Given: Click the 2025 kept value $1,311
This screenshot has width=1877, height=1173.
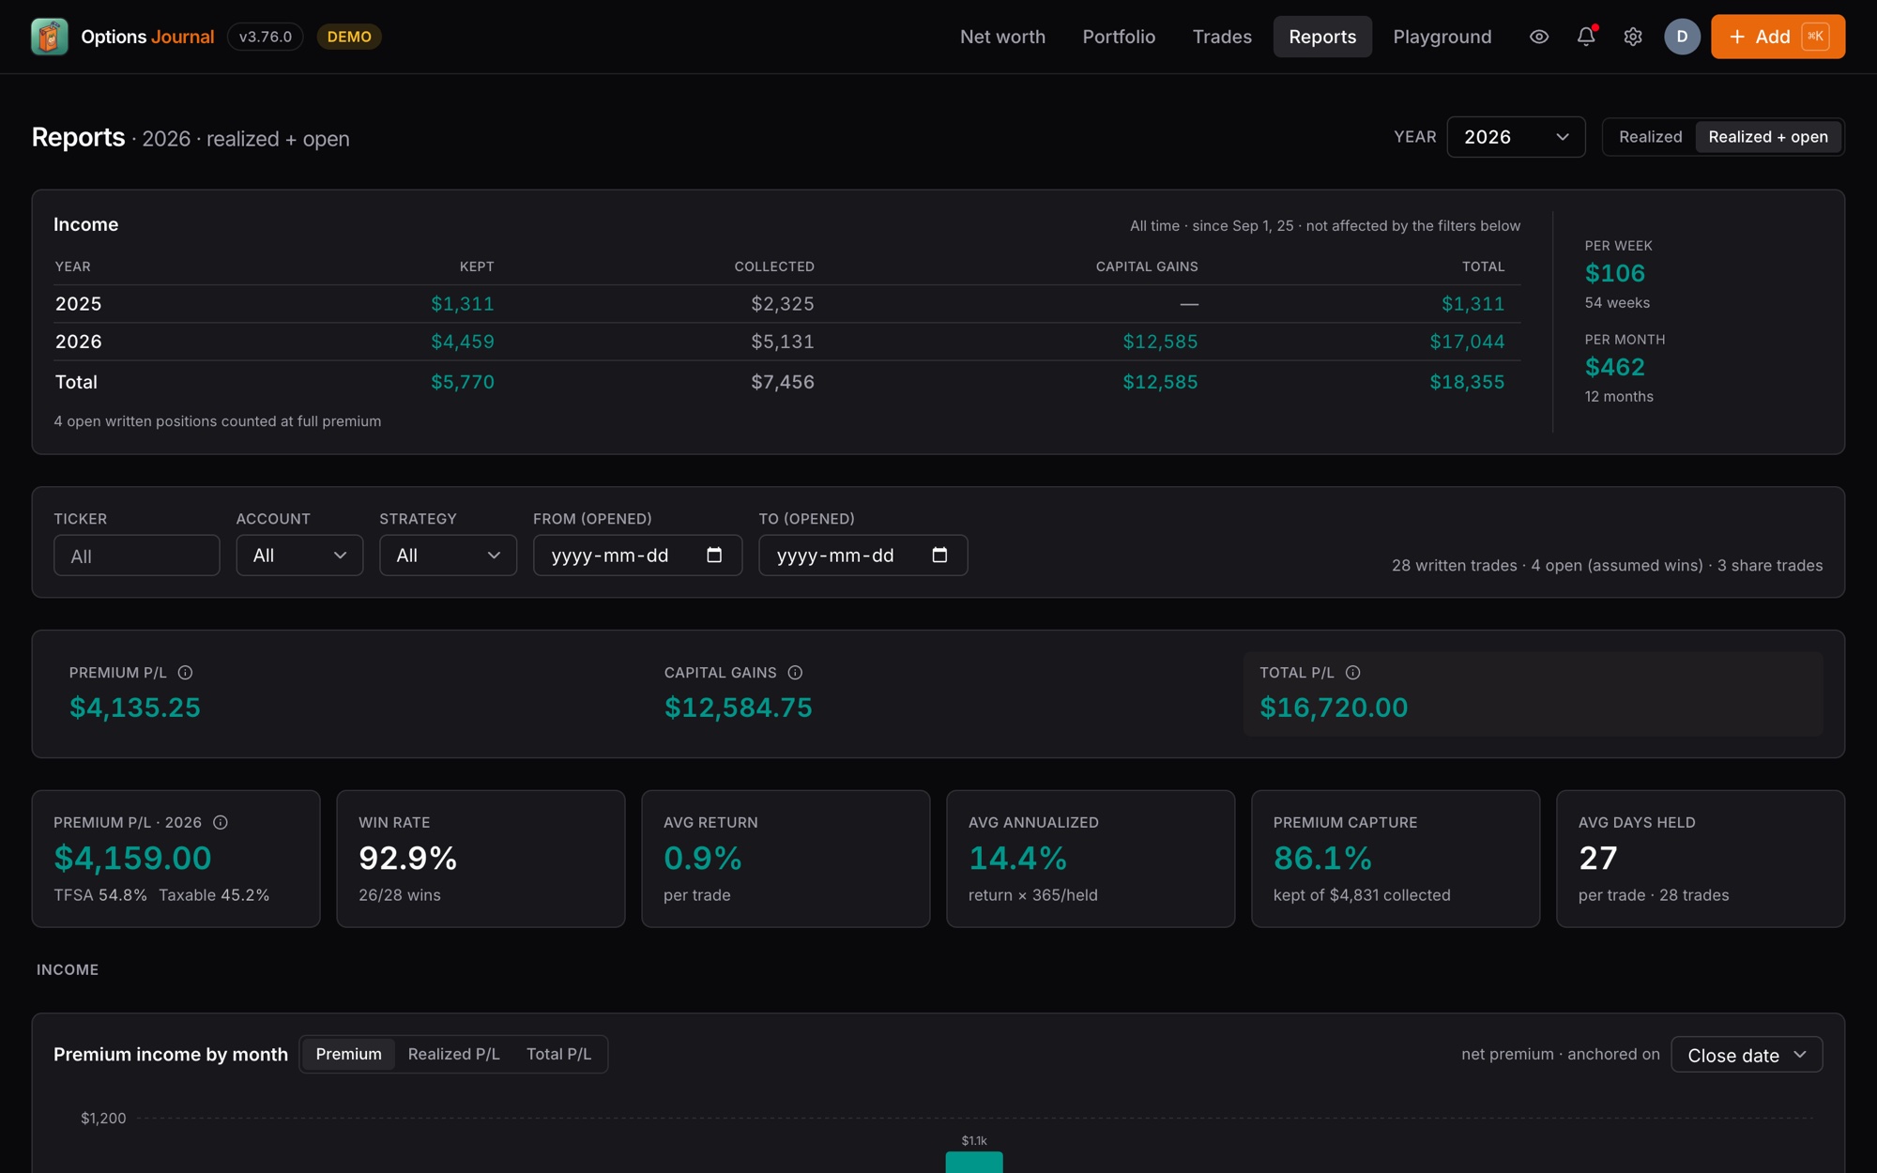Looking at the screenshot, I should 462,304.
